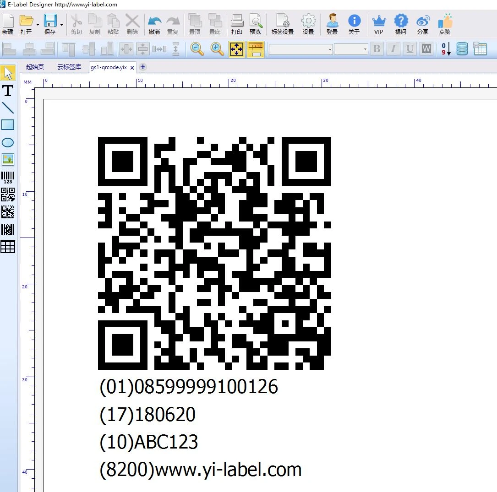This screenshot has height=492, width=497.
Task: Select the Image insert tool
Action: coord(8,160)
